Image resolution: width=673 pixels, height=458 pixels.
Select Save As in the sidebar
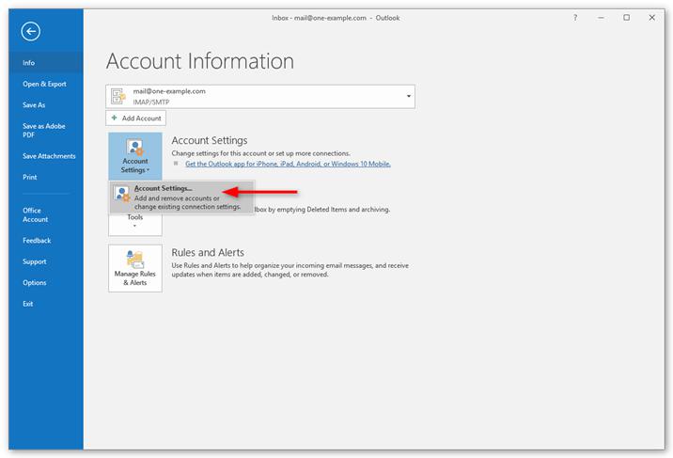click(34, 105)
